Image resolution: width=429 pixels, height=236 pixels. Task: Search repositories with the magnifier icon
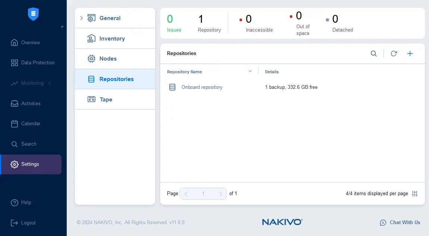pyautogui.click(x=374, y=54)
